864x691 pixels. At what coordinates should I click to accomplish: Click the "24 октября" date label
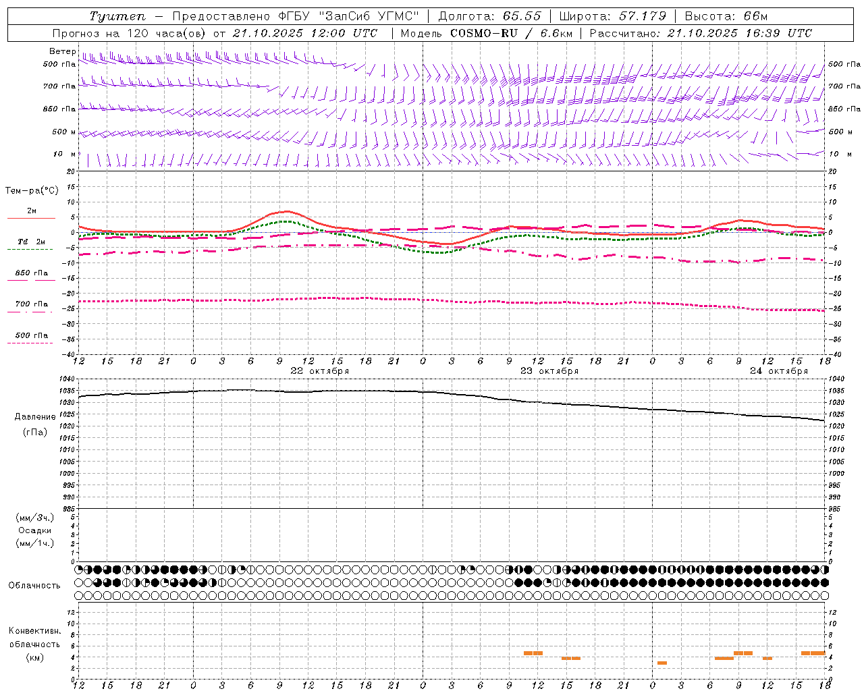pyautogui.click(x=779, y=370)
